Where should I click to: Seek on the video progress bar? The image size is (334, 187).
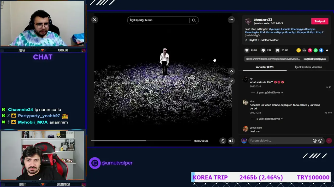[141, 141]
